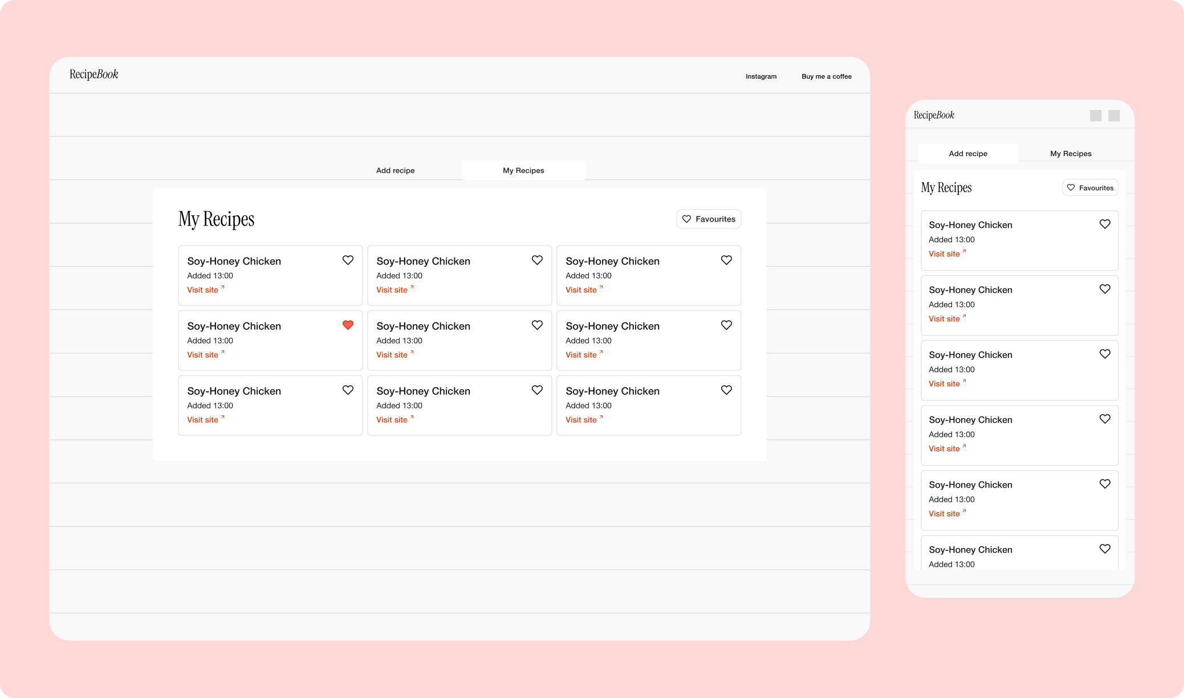Open the Instagram link in desktop header
This screenshot has width=1184, height=698.
point(761,76)
